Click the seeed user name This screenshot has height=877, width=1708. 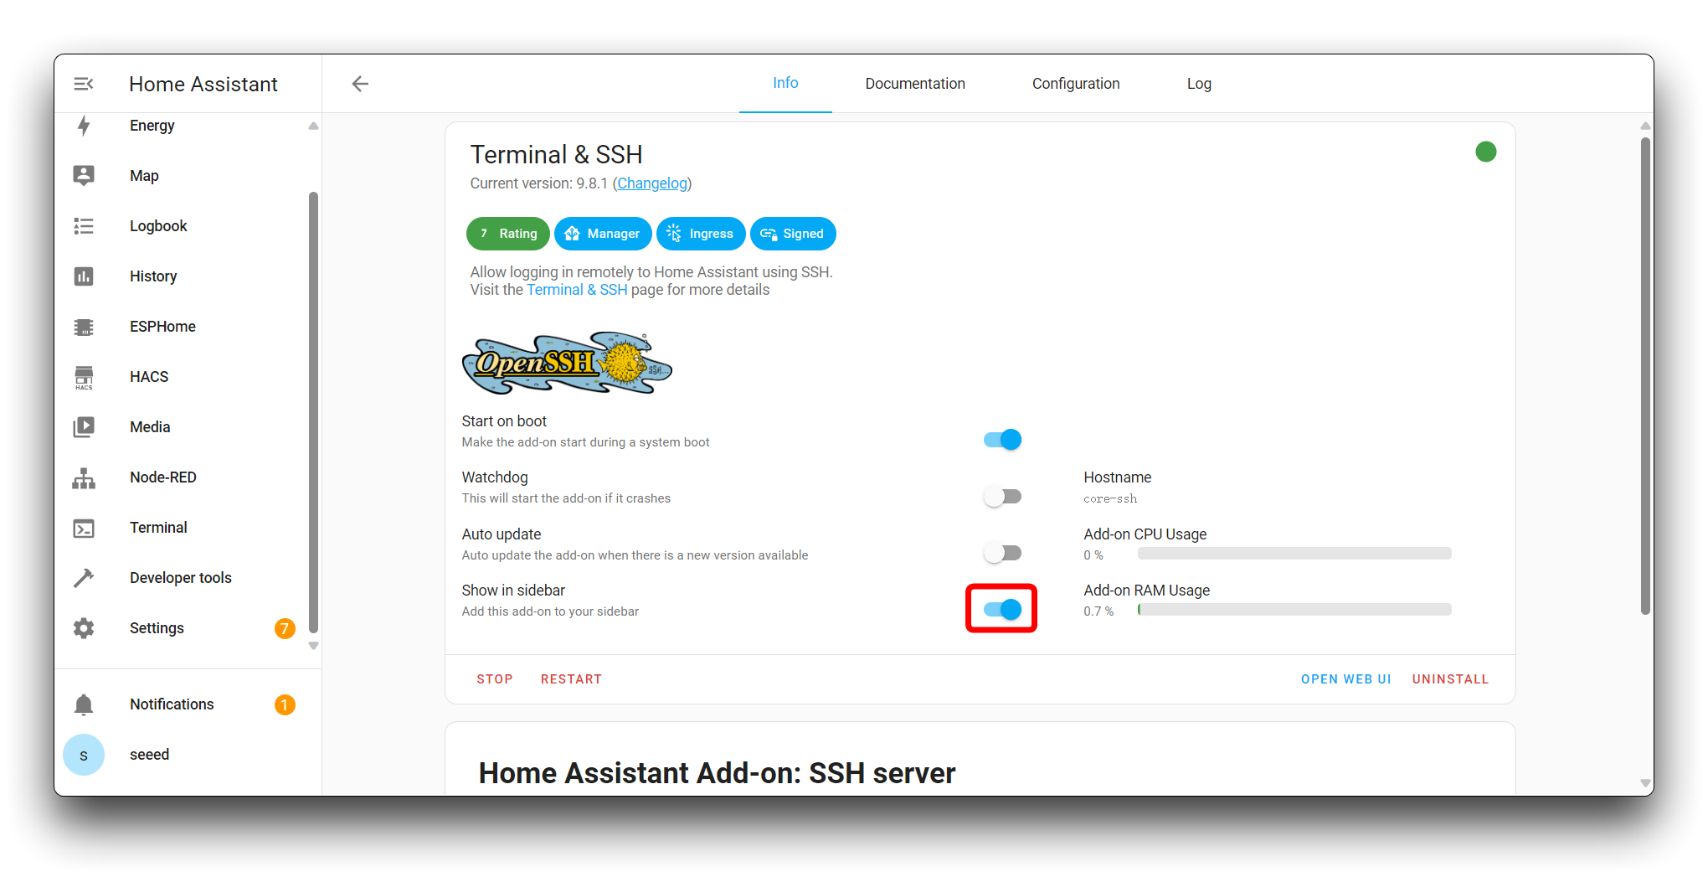point(149,755)
